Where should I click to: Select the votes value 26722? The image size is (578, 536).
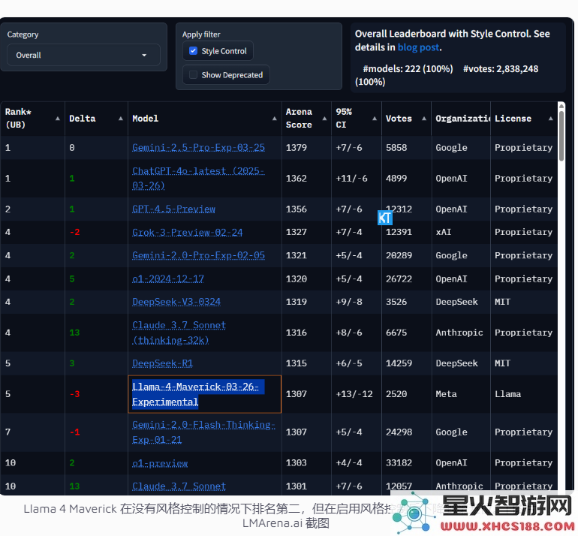tap(399, 279)
